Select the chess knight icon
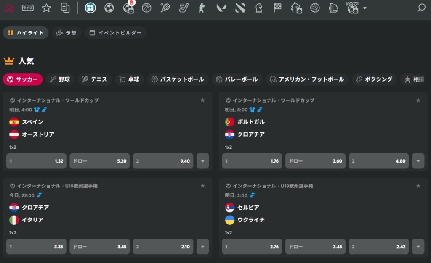Viewport: 431px width, 263px height. tap(259, 8)
